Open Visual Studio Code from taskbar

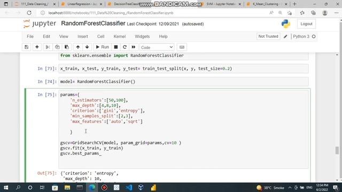point(129,187)
